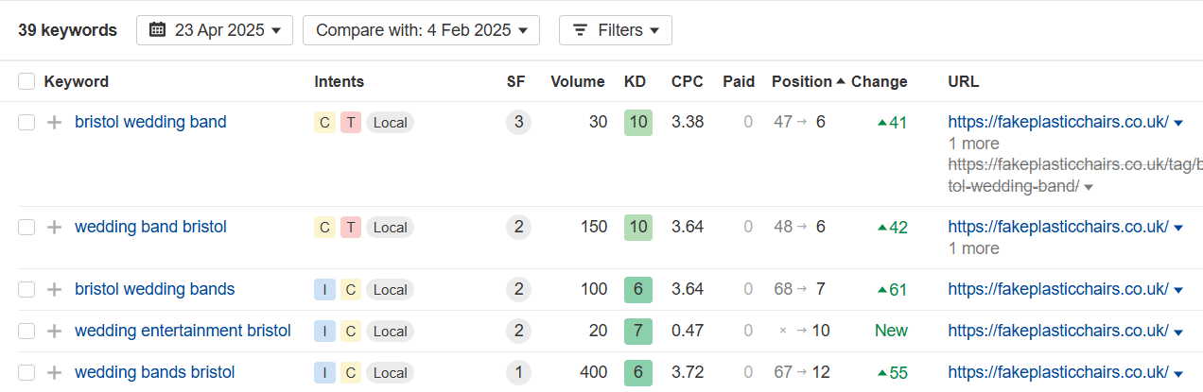Click the SF badge 3 for bristol wedding band
This screenshot has width=1203, height=392.
click(x=518, y=123)
